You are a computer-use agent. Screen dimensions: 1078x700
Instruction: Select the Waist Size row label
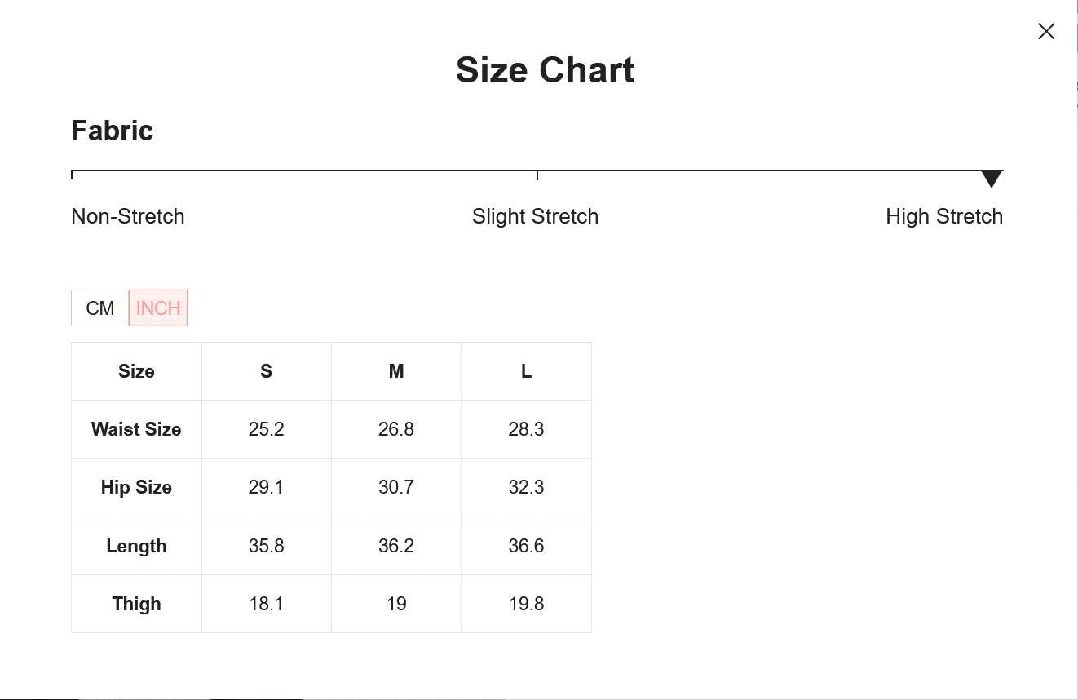click(x=136, y=429)
